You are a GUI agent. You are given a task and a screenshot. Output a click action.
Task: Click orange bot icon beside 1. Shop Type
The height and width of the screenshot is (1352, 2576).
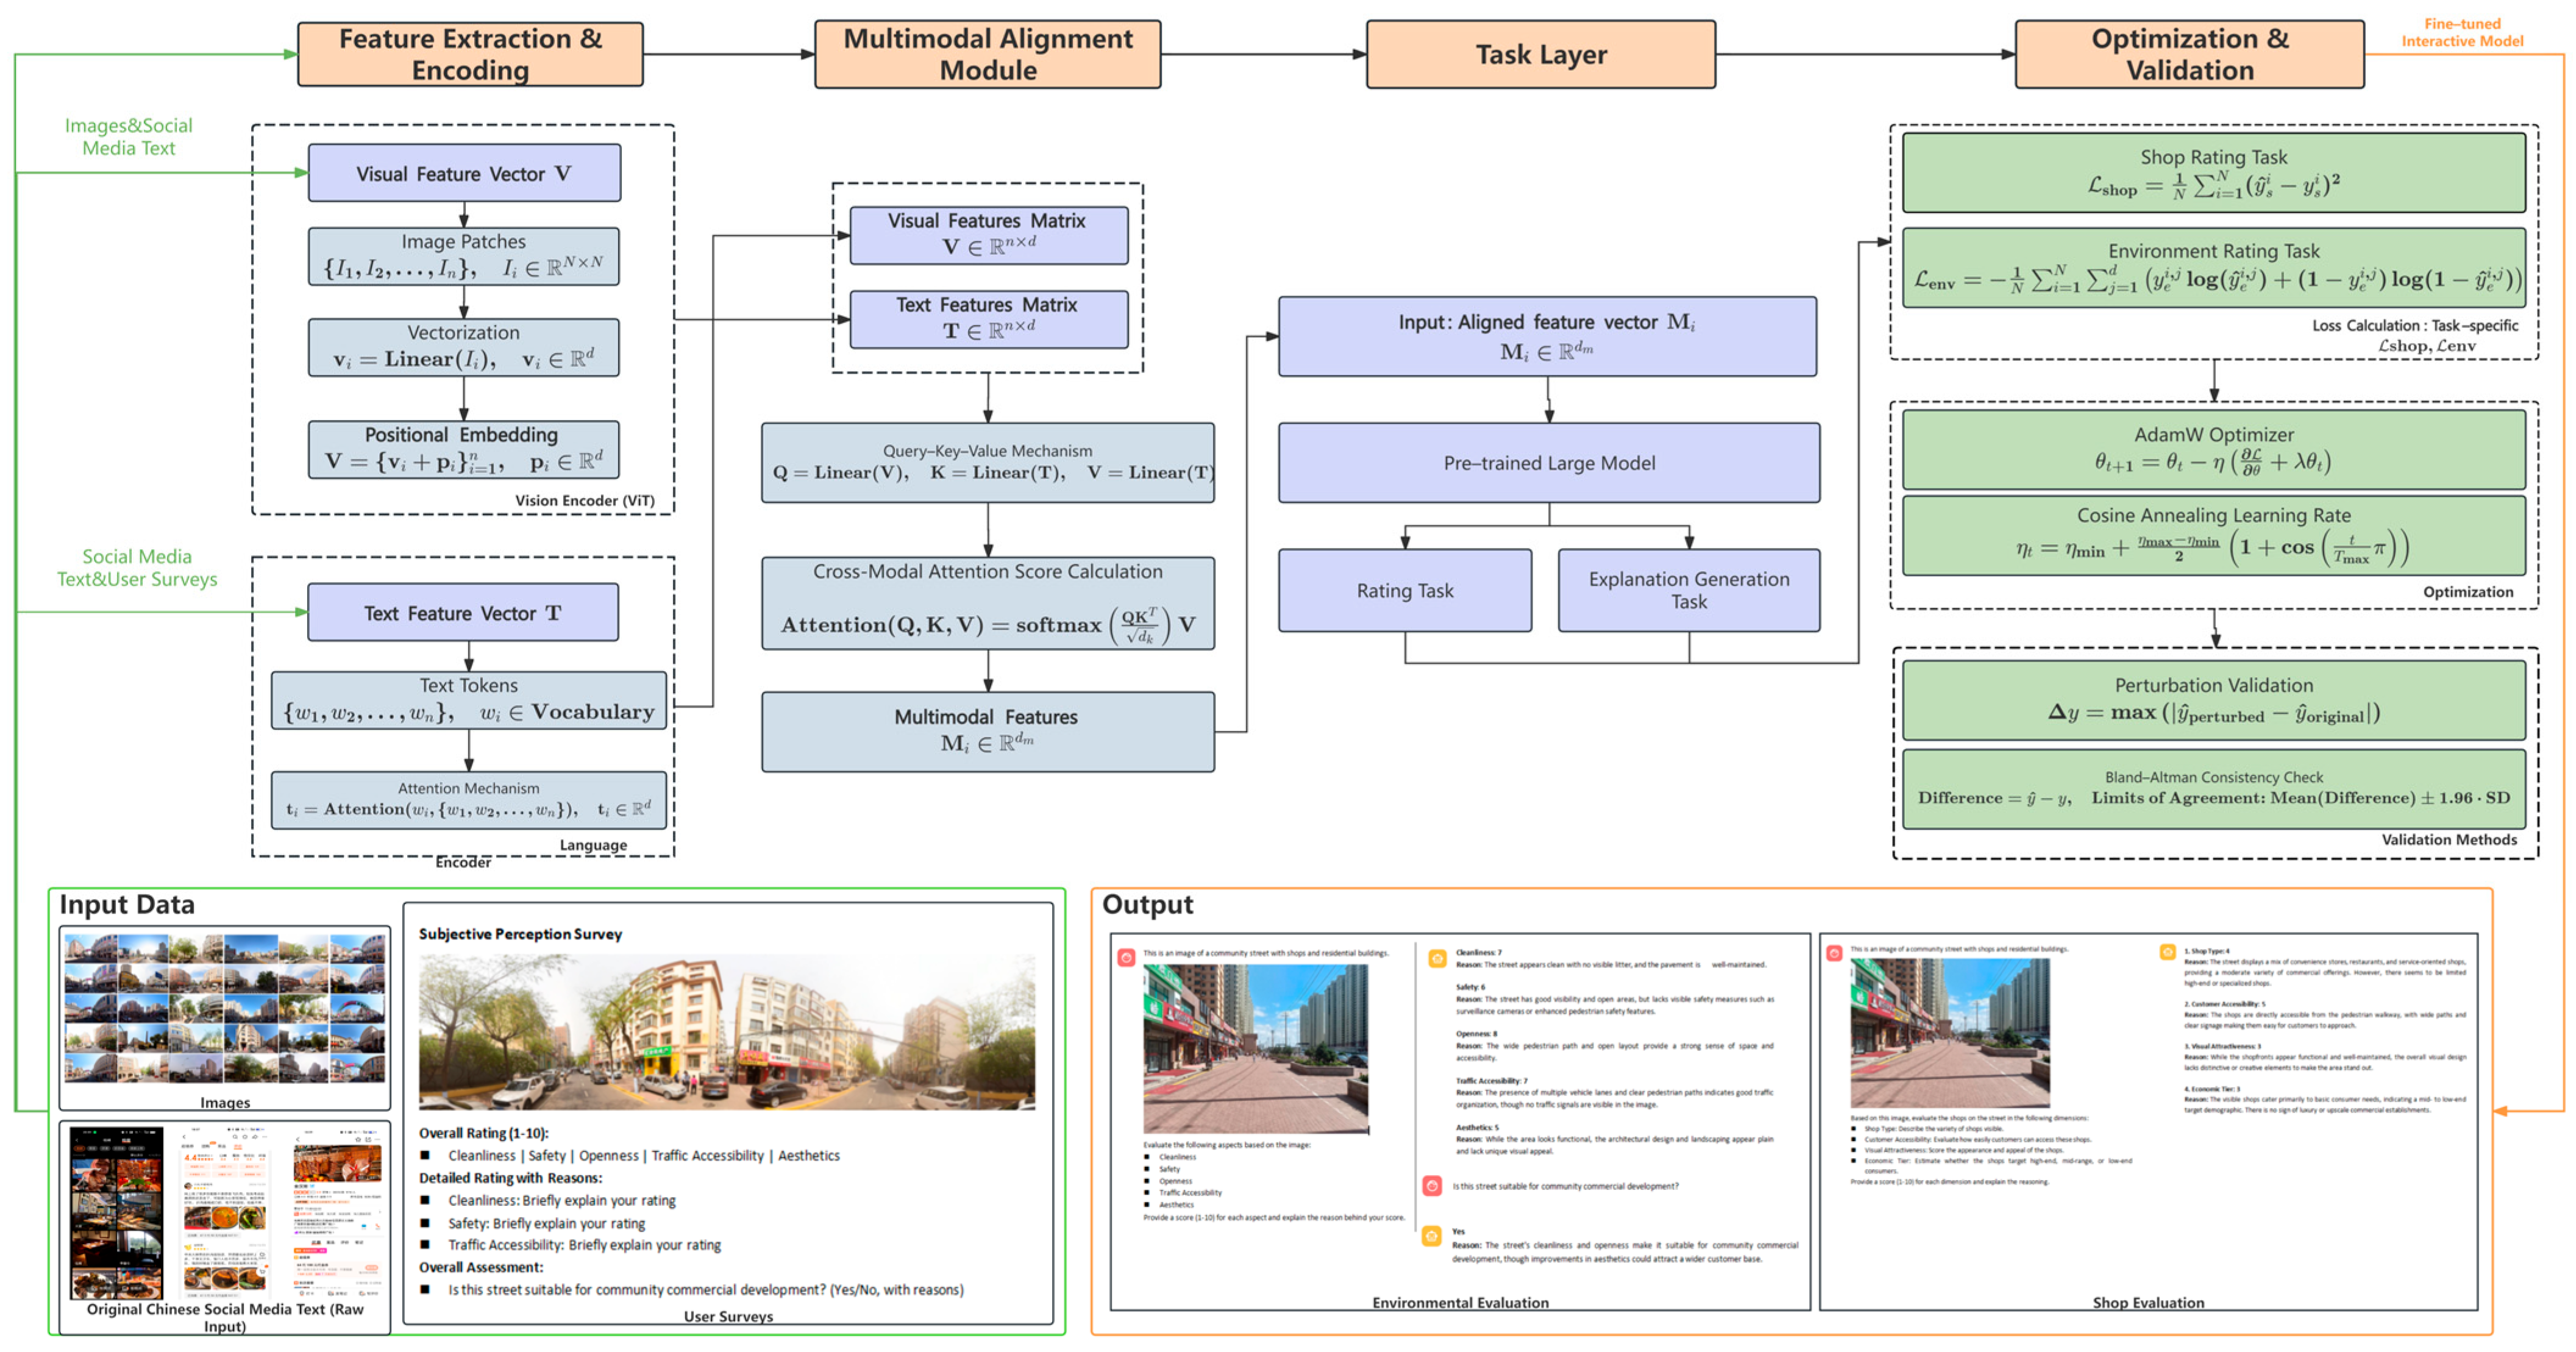(2167, 952)
